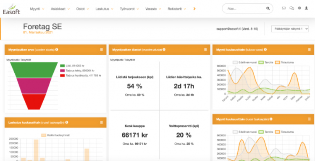Open the settings gear icon
Image resolution: width=315 pixels, height=161 pixels.
299,8
